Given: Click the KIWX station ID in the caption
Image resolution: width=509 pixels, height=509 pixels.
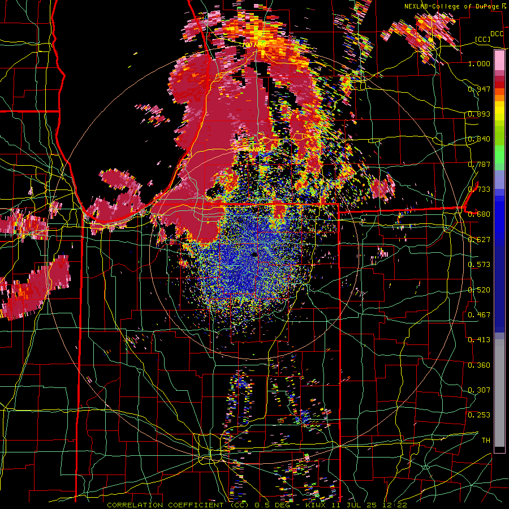Looking at the screenshot, I should click(x=316, y=505).
